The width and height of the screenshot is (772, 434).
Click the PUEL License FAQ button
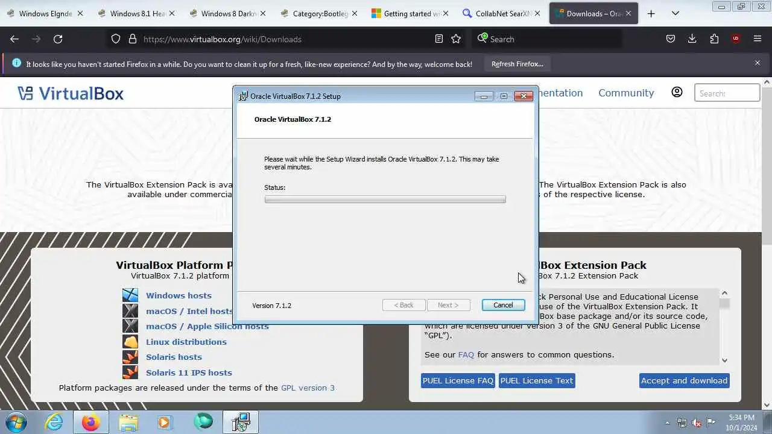(458, 380)
